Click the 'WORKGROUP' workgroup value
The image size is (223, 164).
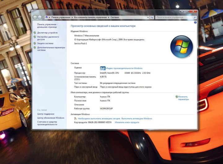[106, 108]
